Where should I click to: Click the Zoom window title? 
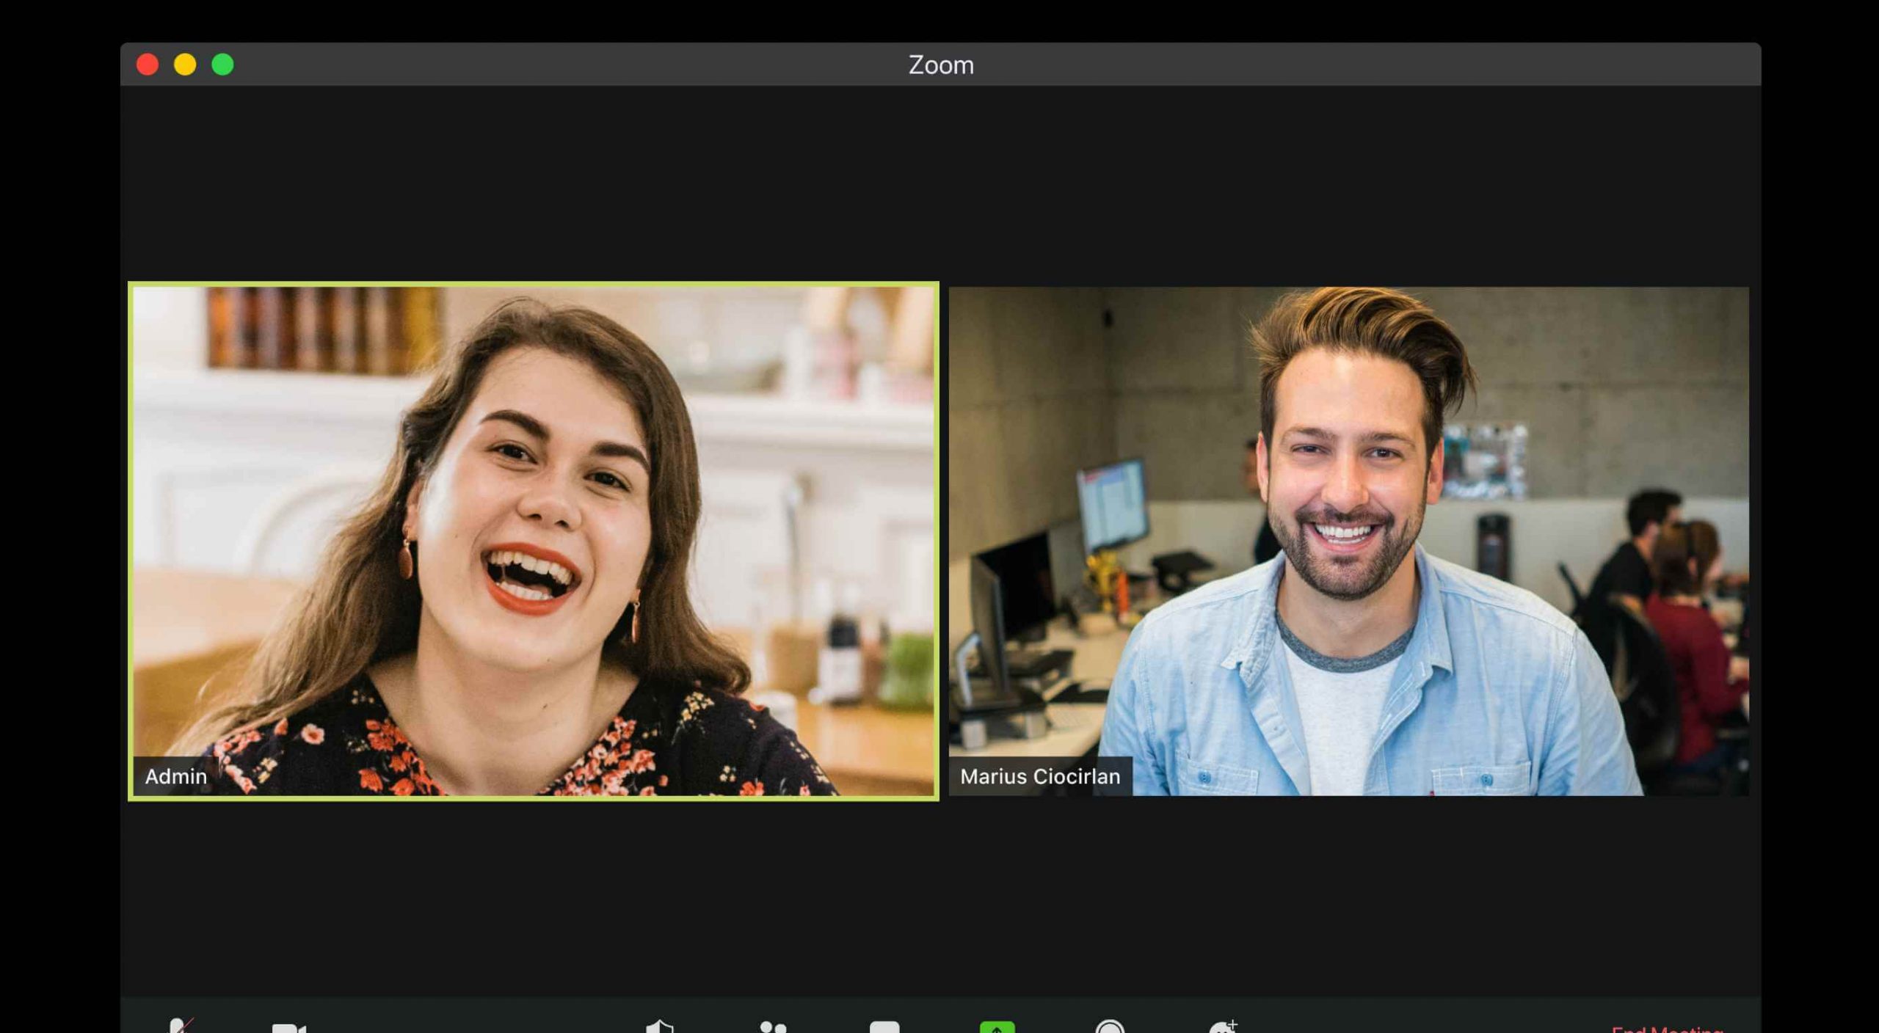click(x=940, y=65)
